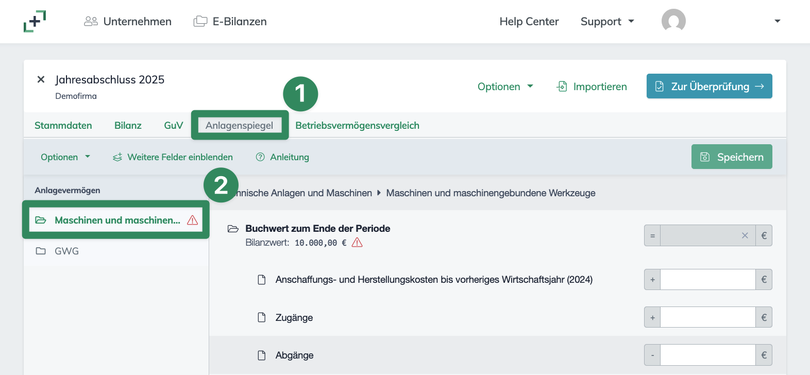Click the Anlagevermögen sidebar heading
This screenshot has width=810, height=375.
click(67, 191)
